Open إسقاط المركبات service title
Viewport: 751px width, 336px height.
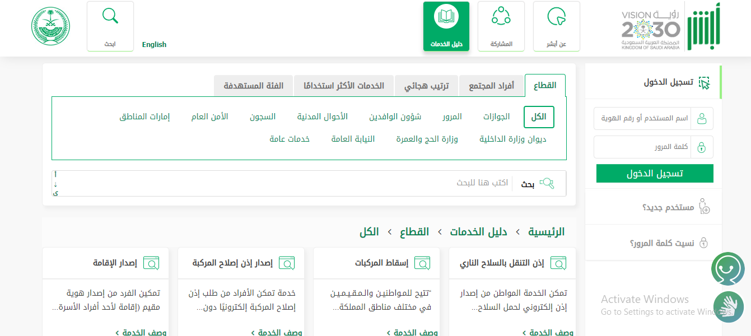click(x=381, y=263)
